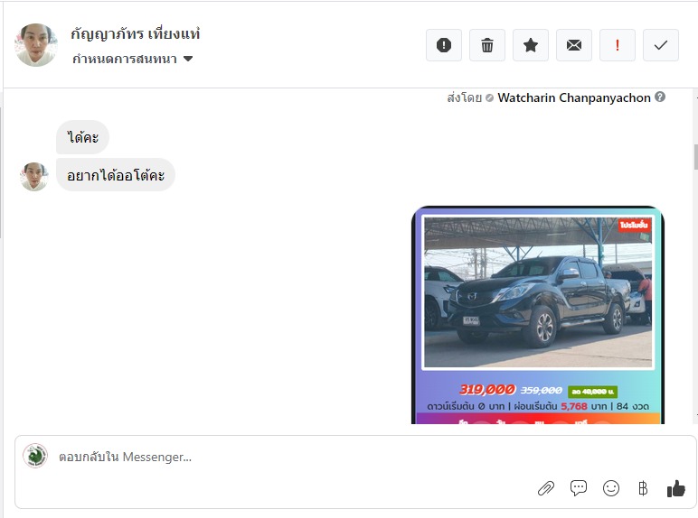This screenshot has width=698, height=518.
Task: Open the Mazda pickup promotion image
Action: pyautogui.click(x=538, y=315)
